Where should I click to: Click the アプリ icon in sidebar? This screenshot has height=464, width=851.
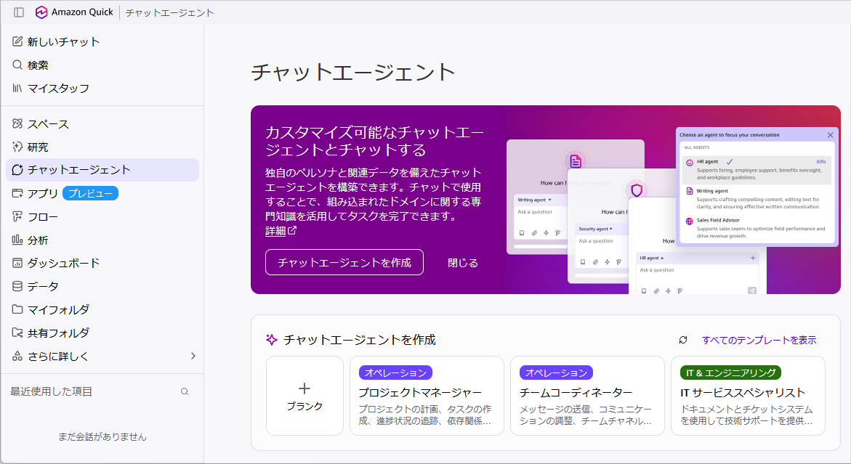(x=17, y=193)
